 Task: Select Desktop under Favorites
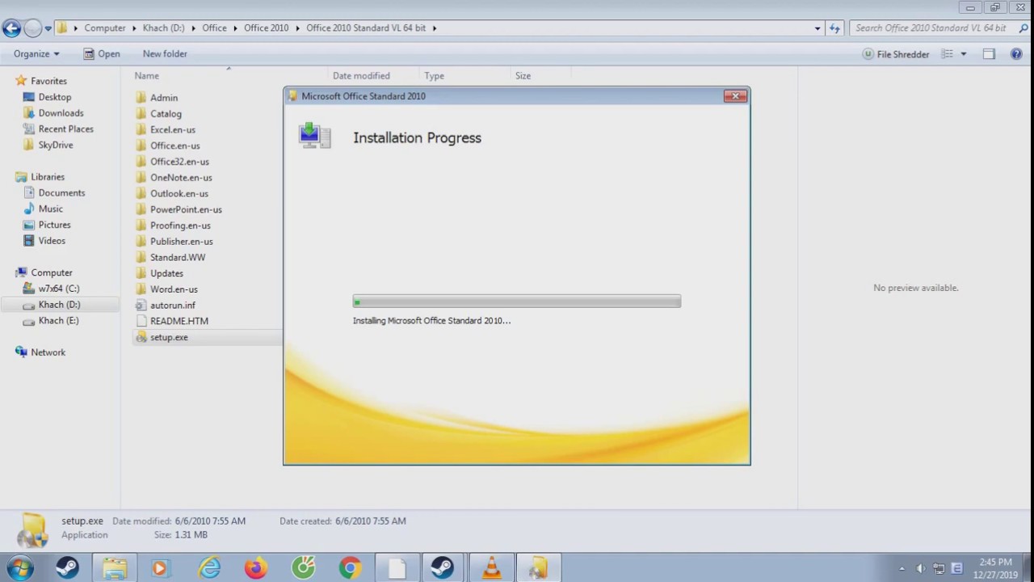coord(55,97)
